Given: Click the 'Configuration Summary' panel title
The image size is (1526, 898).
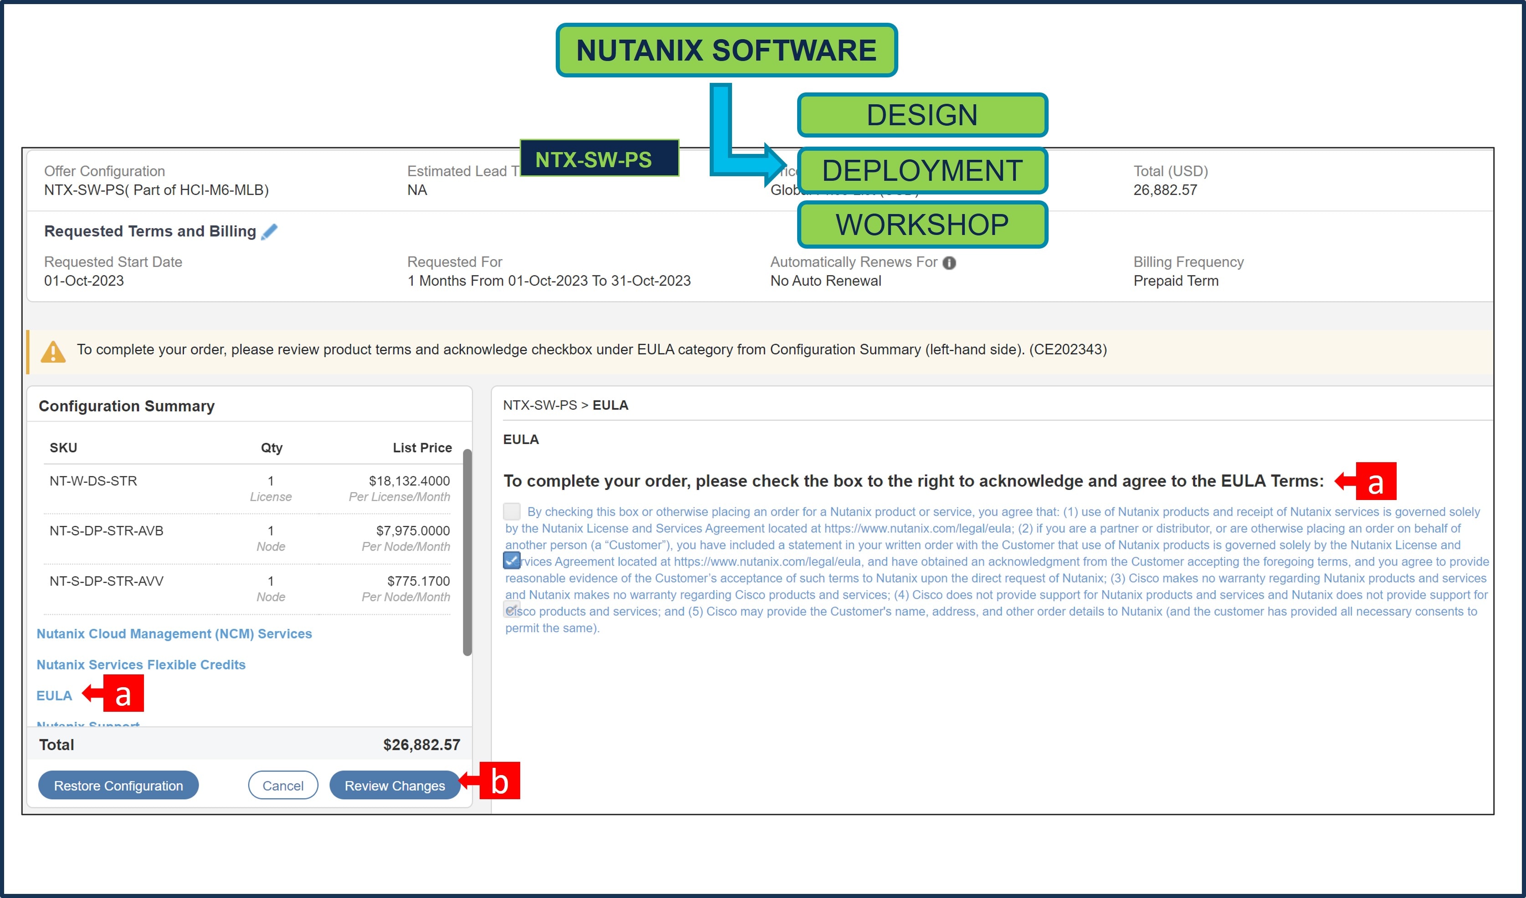Looking at the screenshot, I should tap(127, 406).
